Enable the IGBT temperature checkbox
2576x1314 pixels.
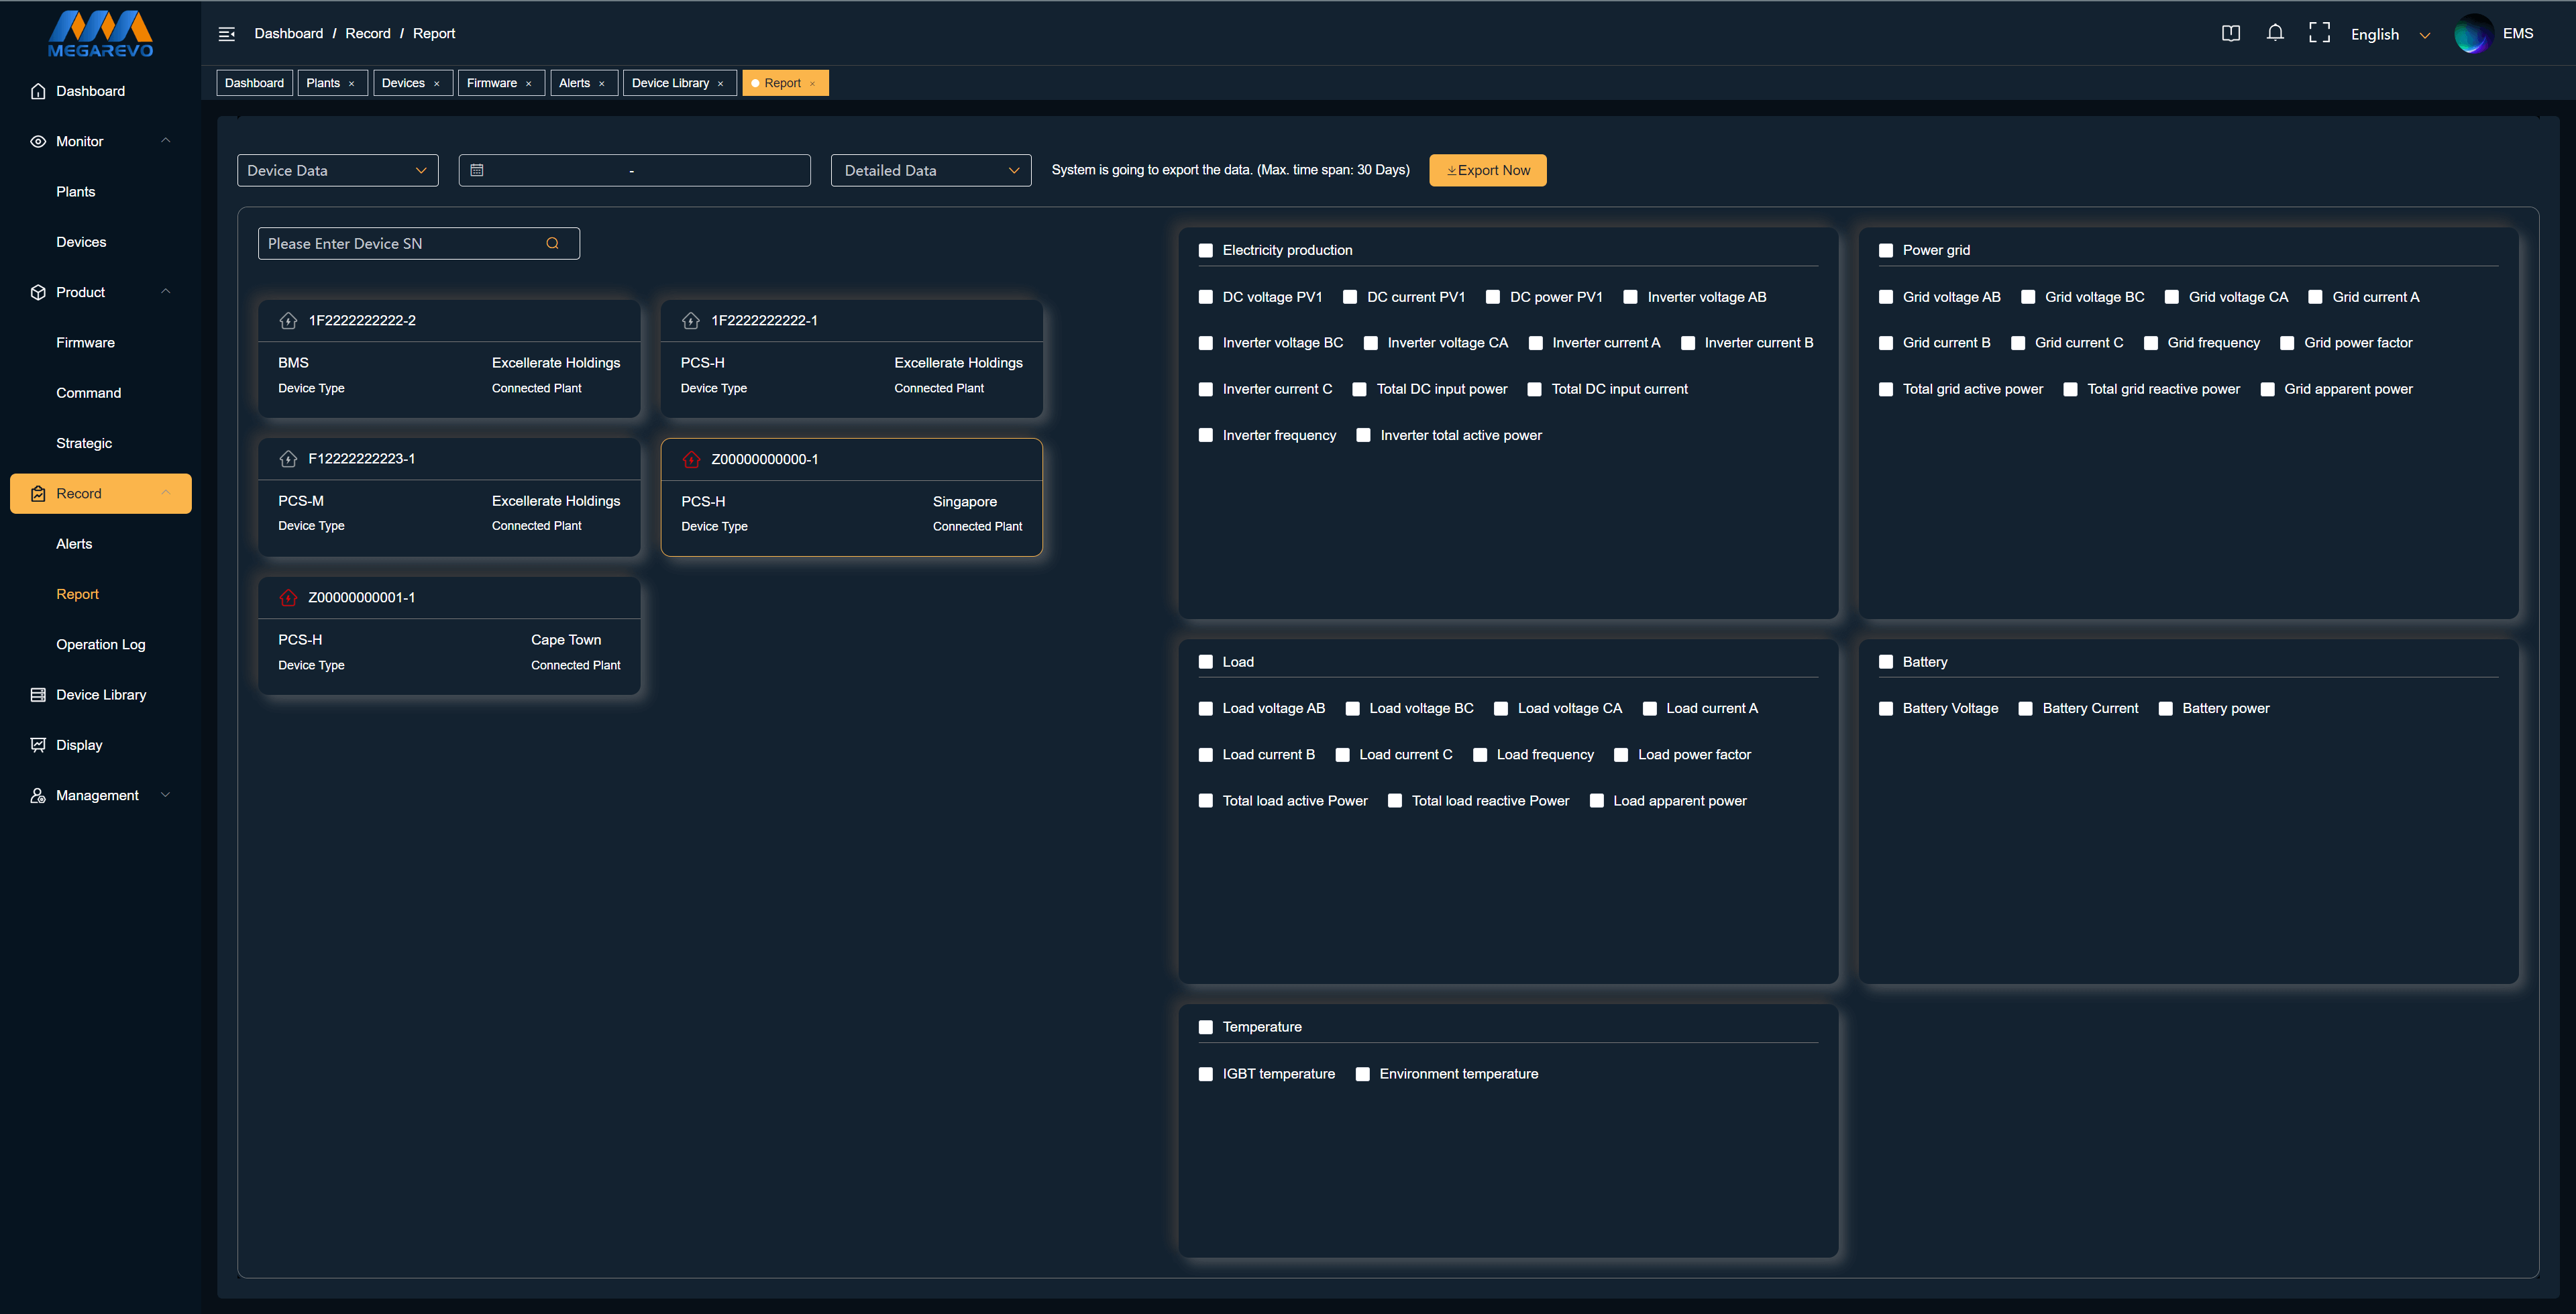pyautogui.click(x=1206, y=1074)
